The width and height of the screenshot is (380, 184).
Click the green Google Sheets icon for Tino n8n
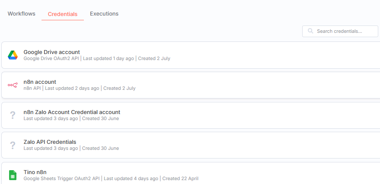click(13, 175)
